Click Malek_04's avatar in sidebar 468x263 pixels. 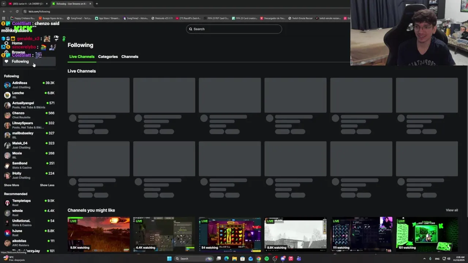(x=7, y=145)
